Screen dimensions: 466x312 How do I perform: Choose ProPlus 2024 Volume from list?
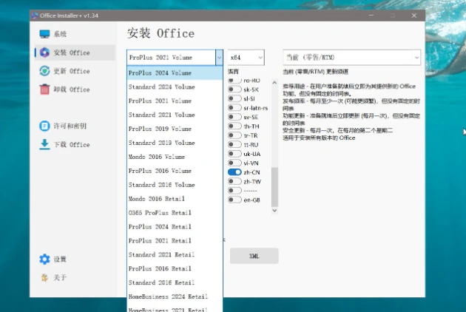pos(161,73)
